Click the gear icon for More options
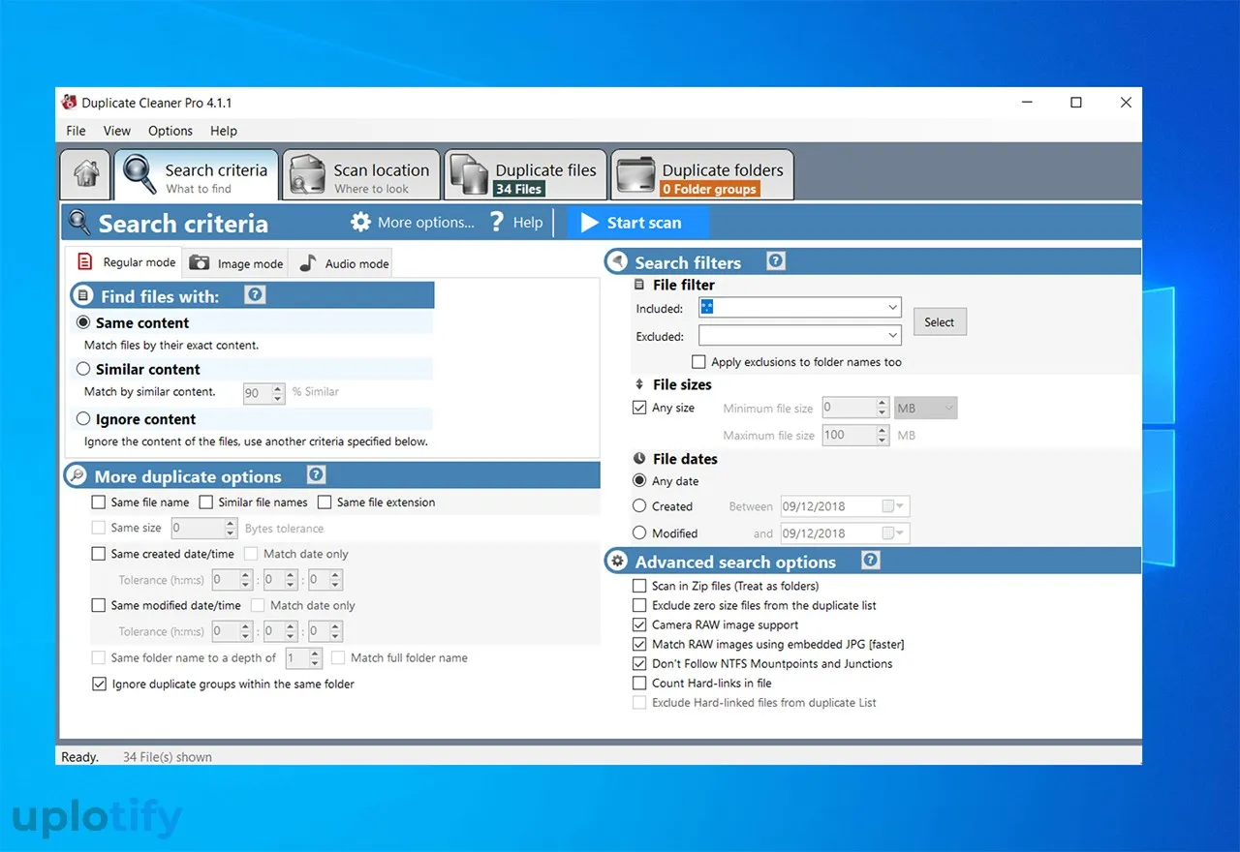 [x=360, y=223]
